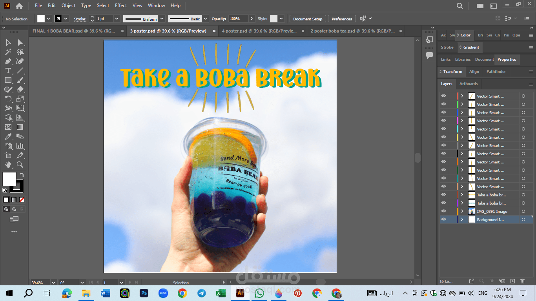Image resolution: width=536 pixels, height=301 pixels.
Task: Select the Zoom tool in the toolbar
Action: click(x=20, y=165)
